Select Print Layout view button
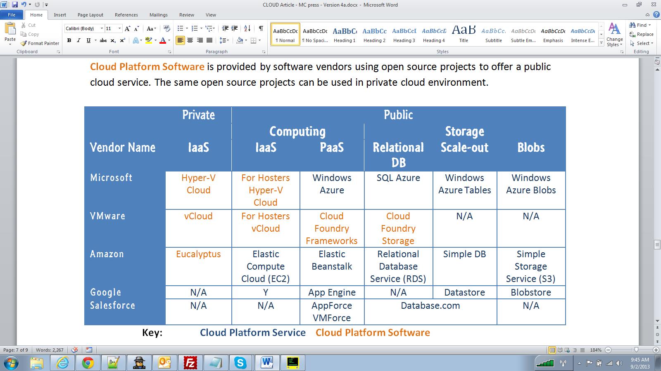The width and height of the screenshot is (661, 371). coord(552,350)
